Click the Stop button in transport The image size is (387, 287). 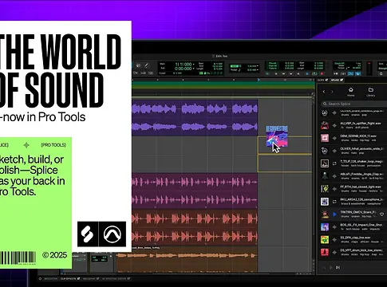pos(307,73)
